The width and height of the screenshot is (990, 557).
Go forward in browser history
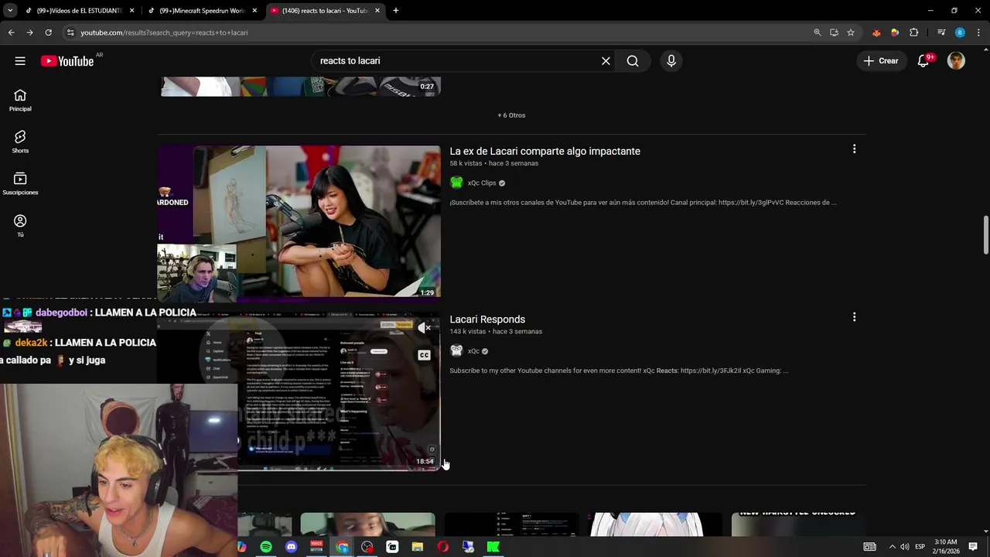coord(29,32)
